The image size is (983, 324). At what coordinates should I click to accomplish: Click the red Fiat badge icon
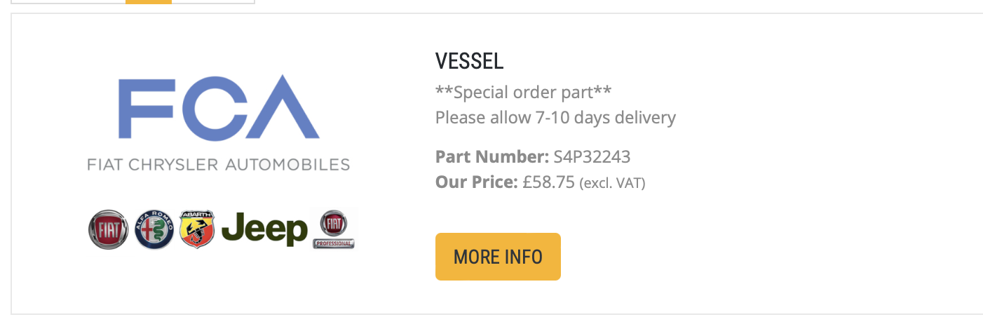click(x=108, y=229)
